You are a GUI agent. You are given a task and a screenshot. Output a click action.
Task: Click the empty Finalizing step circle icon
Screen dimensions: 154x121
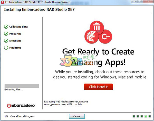(6, 48)
